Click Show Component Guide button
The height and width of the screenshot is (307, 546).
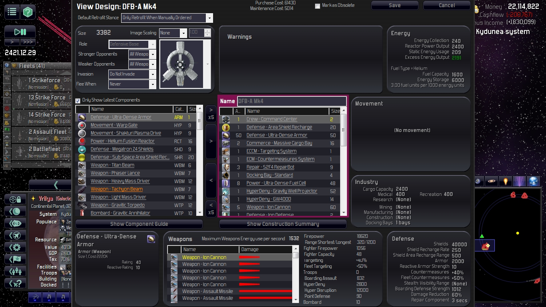pos(139,224)
